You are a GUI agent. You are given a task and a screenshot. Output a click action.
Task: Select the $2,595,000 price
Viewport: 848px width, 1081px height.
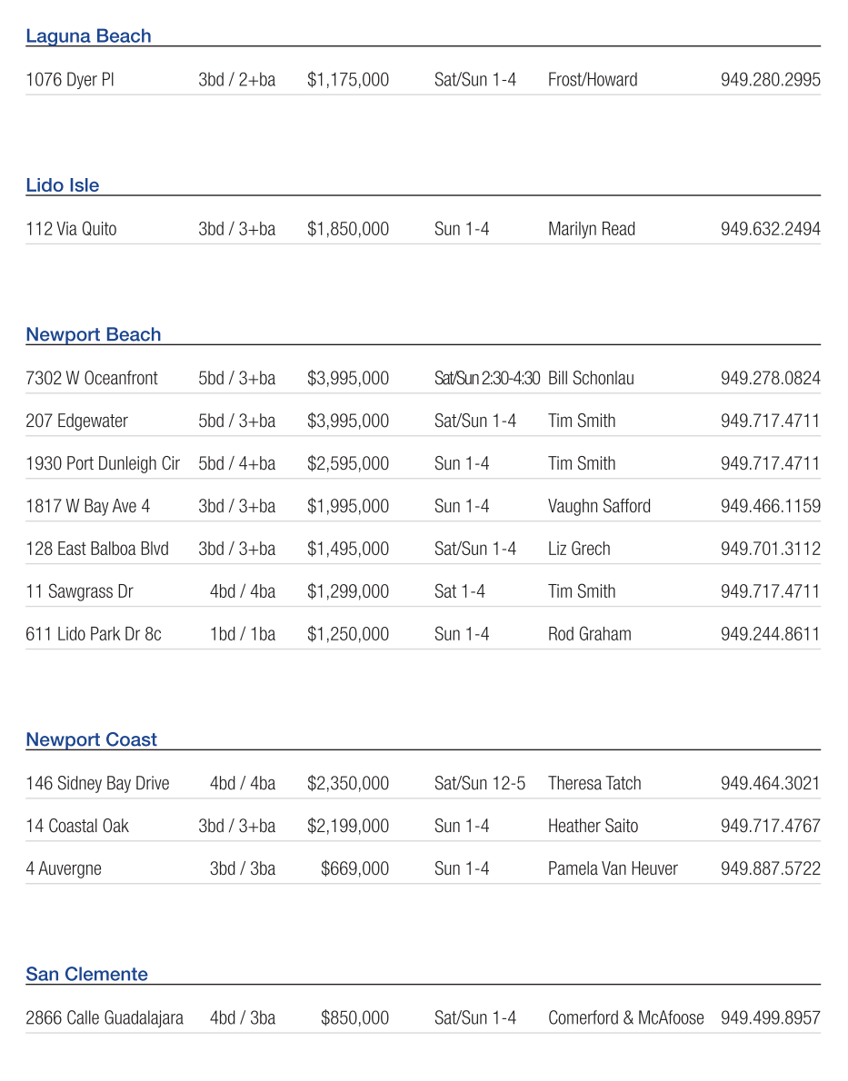pos(347,463)
